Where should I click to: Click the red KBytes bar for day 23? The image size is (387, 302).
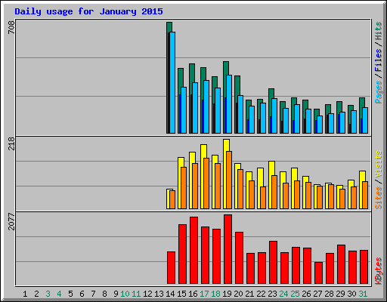coord(273,262)
